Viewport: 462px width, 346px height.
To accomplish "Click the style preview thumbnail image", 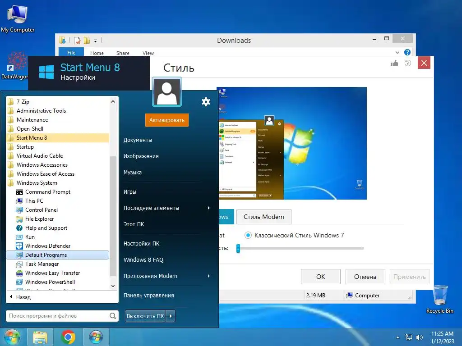I will click(293, 143).
